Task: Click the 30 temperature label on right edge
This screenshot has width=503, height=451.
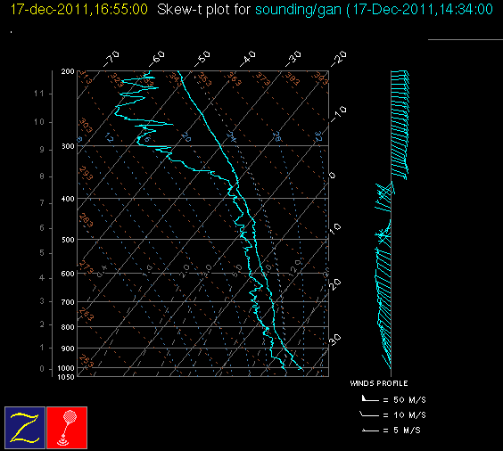Action: point(335,340)
